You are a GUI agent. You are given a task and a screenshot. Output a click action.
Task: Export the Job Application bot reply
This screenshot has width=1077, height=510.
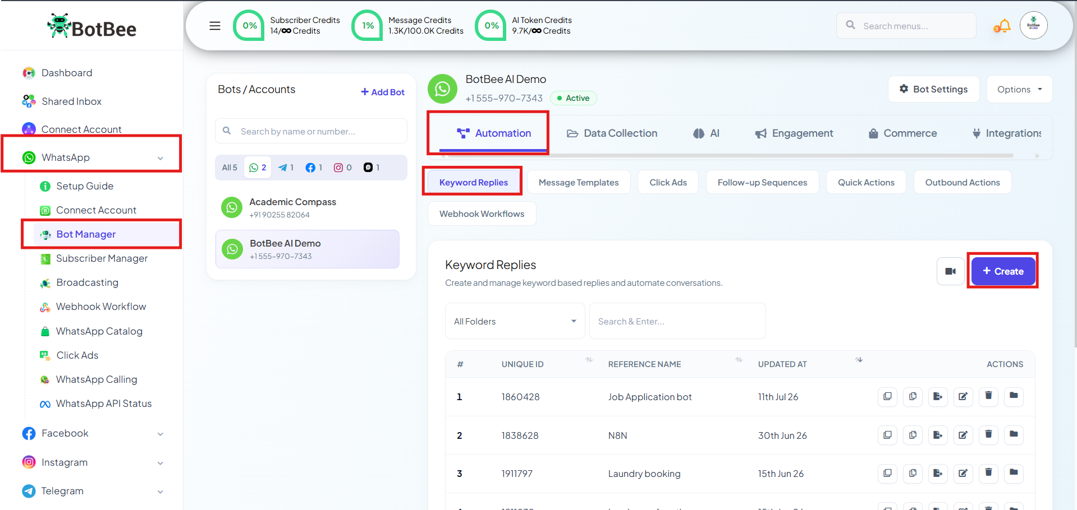938,396
